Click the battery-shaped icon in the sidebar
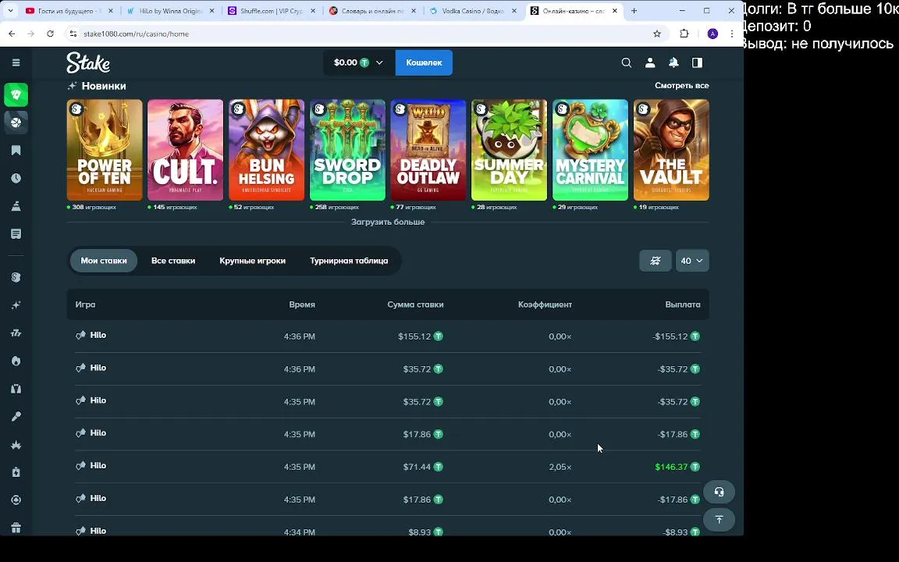 [x=16, y=472]
